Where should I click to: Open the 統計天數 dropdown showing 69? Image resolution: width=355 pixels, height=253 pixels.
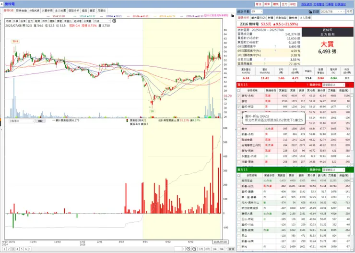click(x=257, y=12)
